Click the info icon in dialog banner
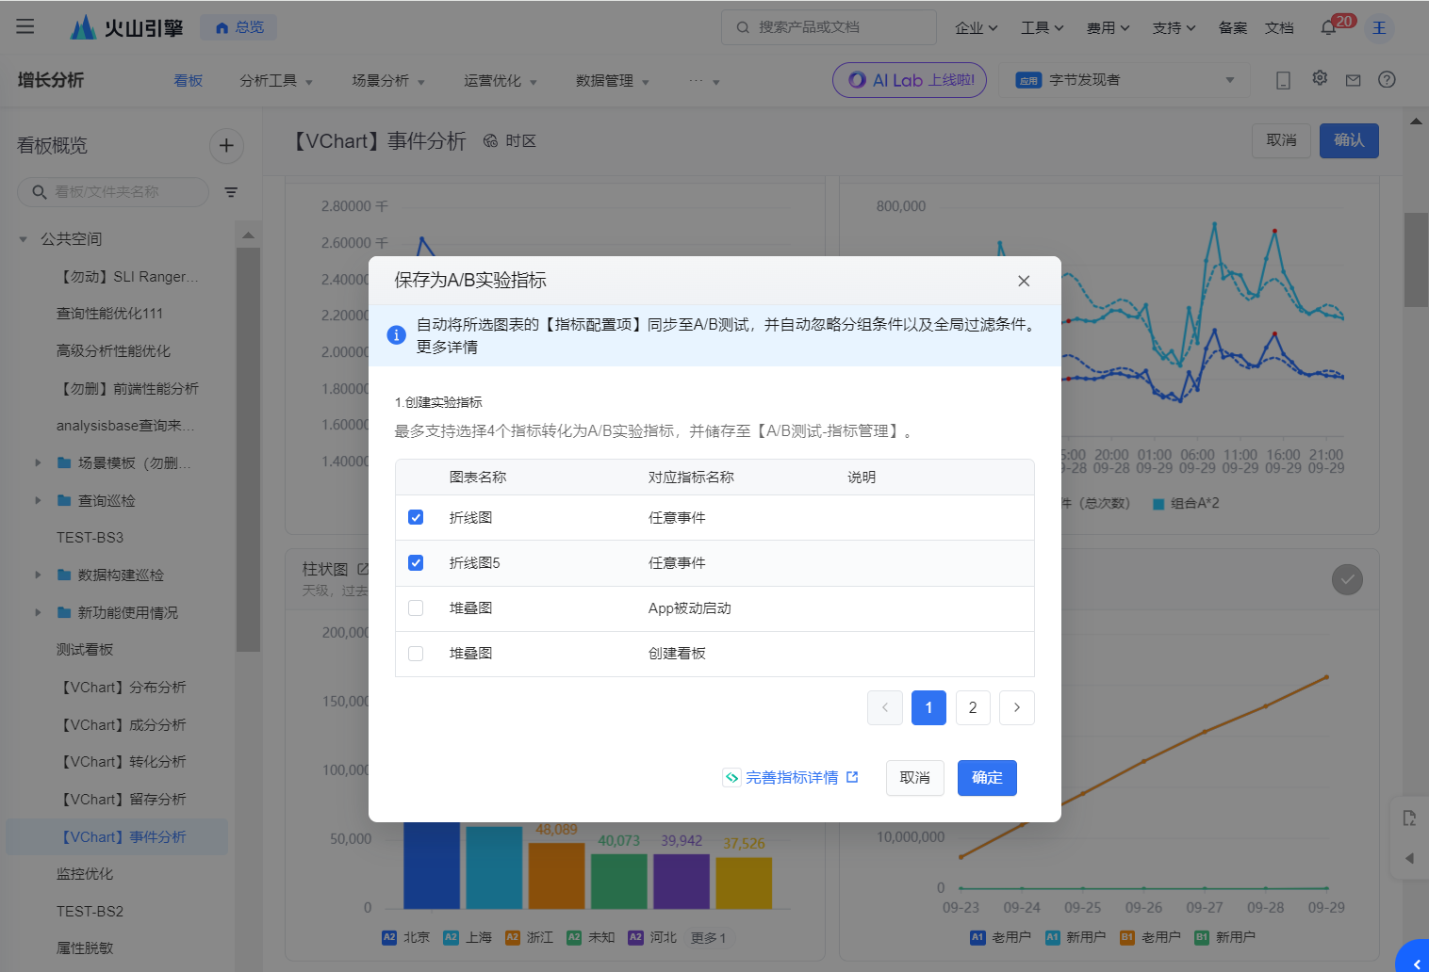 [x=397, y=334]
